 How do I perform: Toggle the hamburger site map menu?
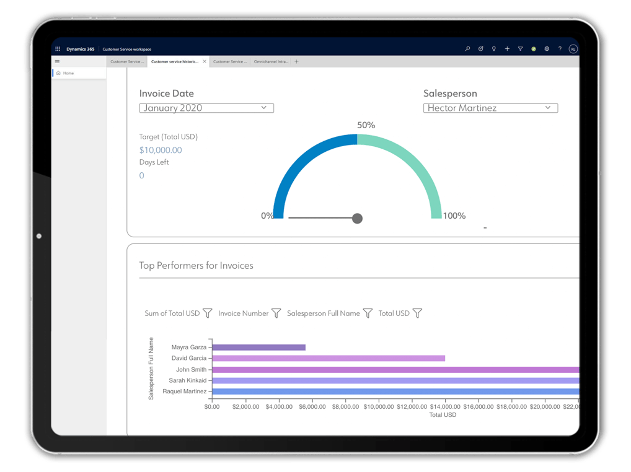click(x=58, y=61)
